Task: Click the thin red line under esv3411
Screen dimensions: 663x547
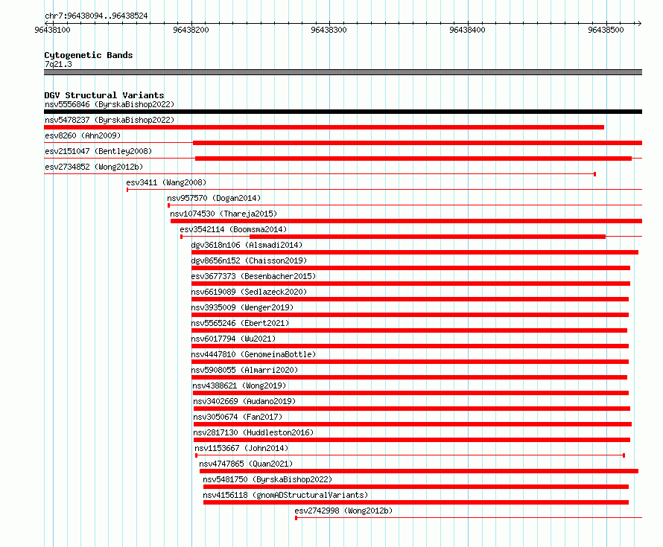Action: pos(384,190)
